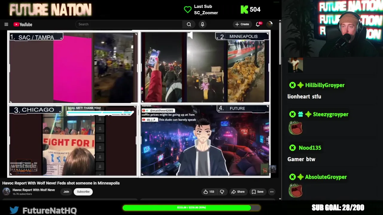Click the speaker mute icon in Minneapolis panel
The height and width of the screenshot is (215, 383).
pyautogui.click(x=190, y=36)
